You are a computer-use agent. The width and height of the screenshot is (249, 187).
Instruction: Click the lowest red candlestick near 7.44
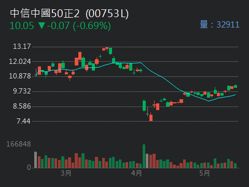[151, 117]
